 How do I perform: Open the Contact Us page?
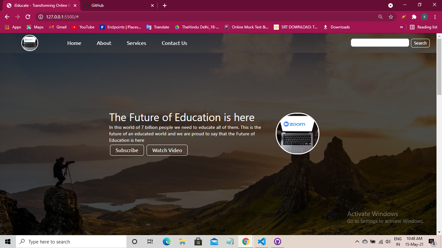coord(174,43)
